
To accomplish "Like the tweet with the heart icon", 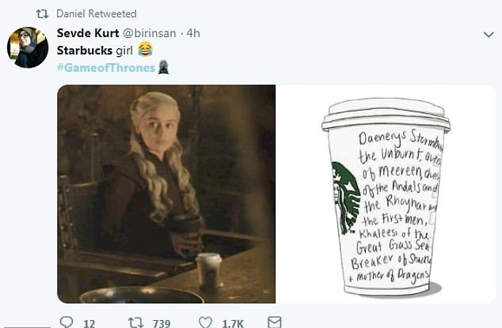I will coord(205,322).
